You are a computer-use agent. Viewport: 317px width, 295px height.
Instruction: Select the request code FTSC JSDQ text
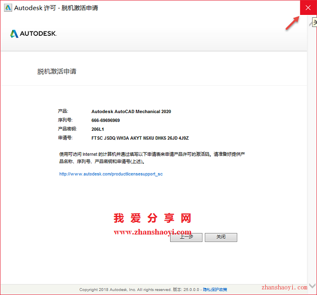[140, 138]
